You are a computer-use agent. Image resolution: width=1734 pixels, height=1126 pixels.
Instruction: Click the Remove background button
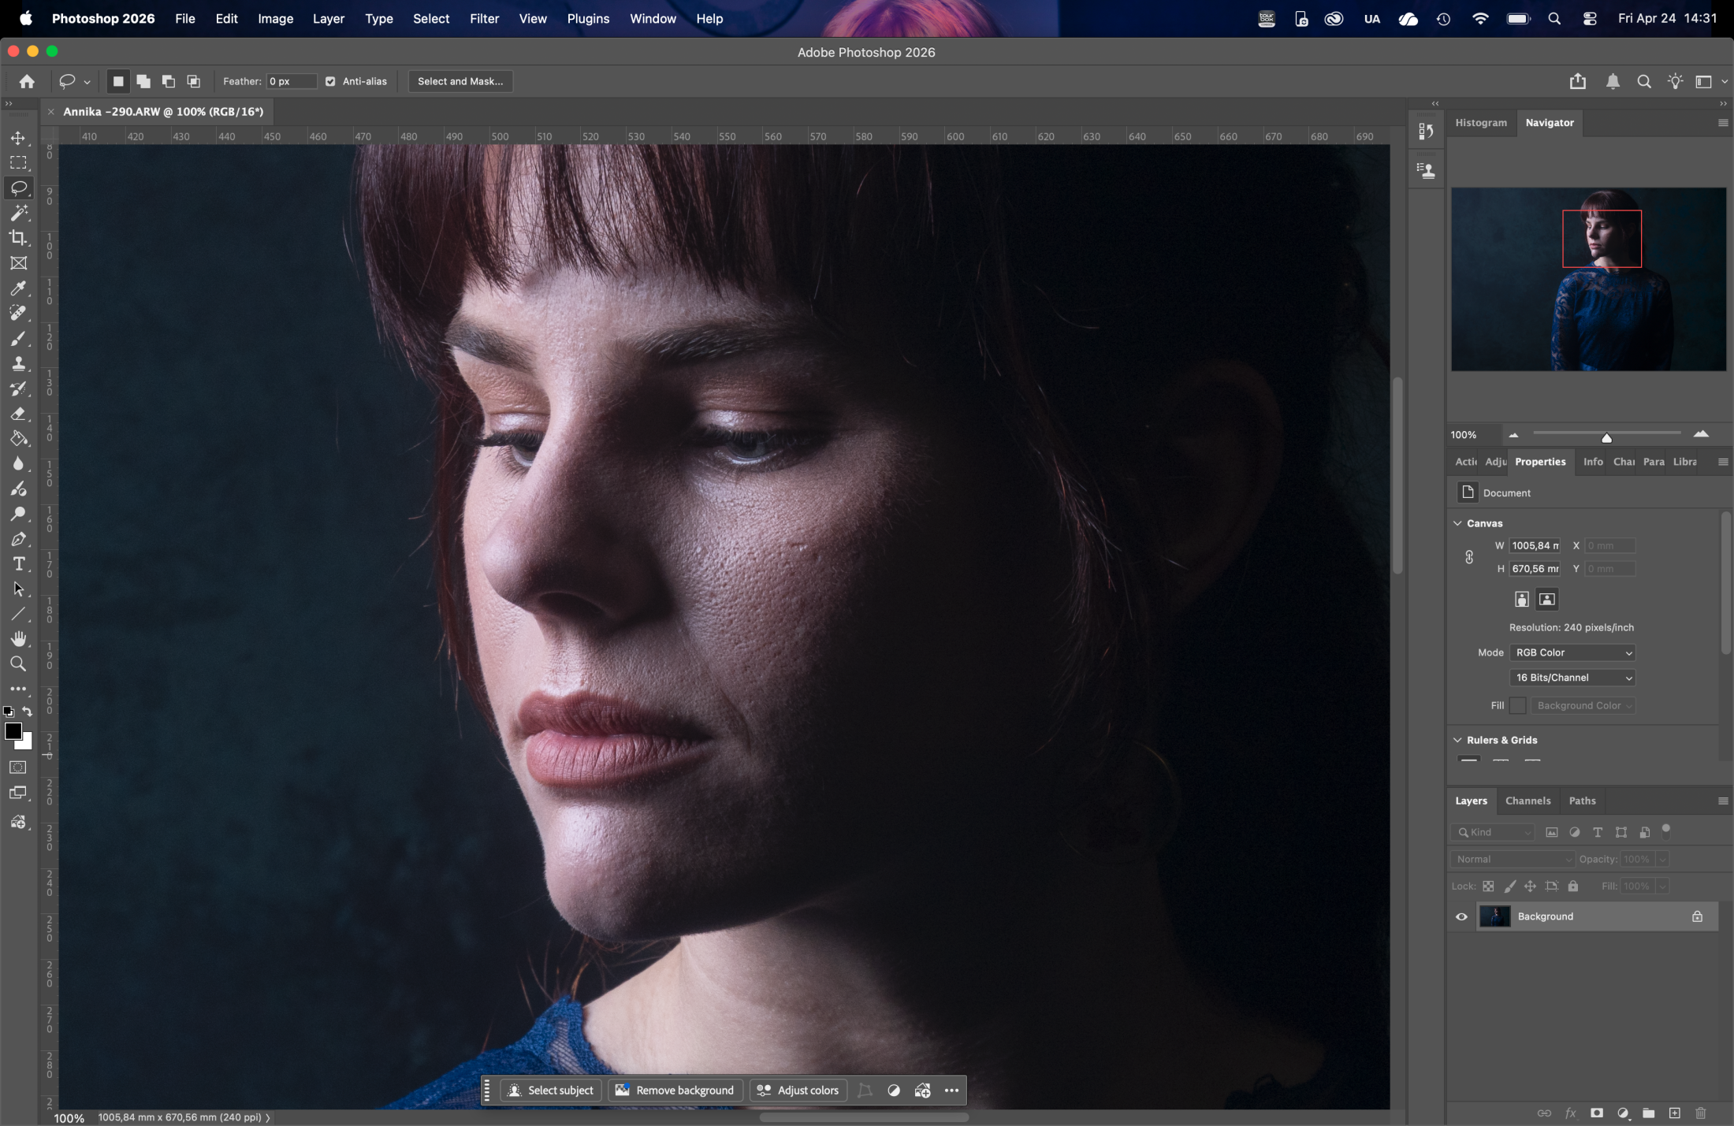(675, 1091)
